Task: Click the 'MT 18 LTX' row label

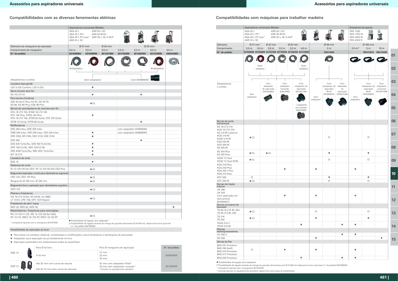Action: (16, 154)
